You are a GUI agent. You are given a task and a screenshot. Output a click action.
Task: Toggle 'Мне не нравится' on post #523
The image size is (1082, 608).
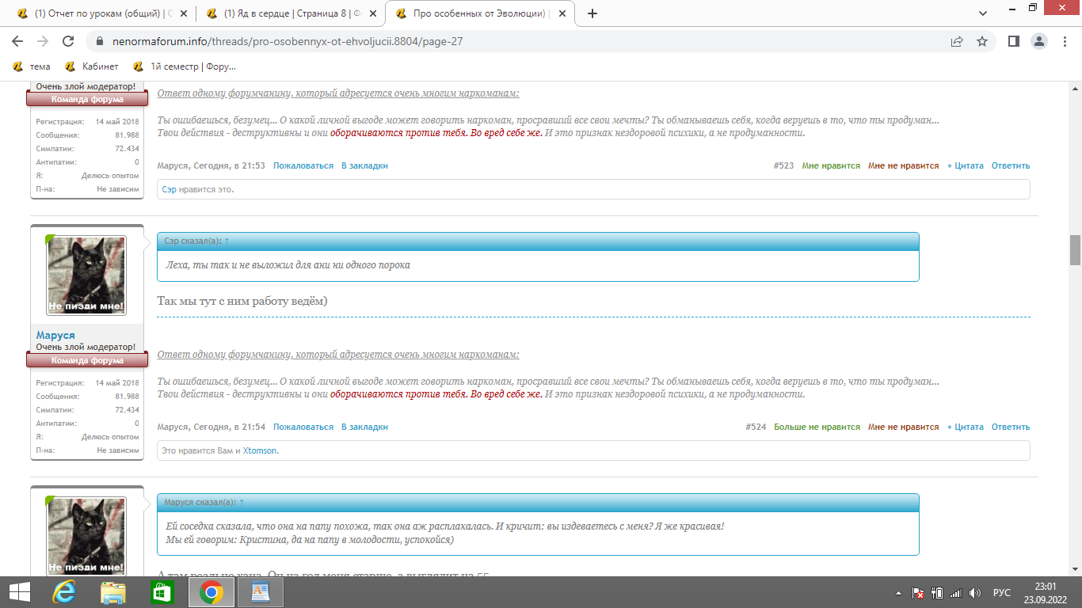pos(903,165)
